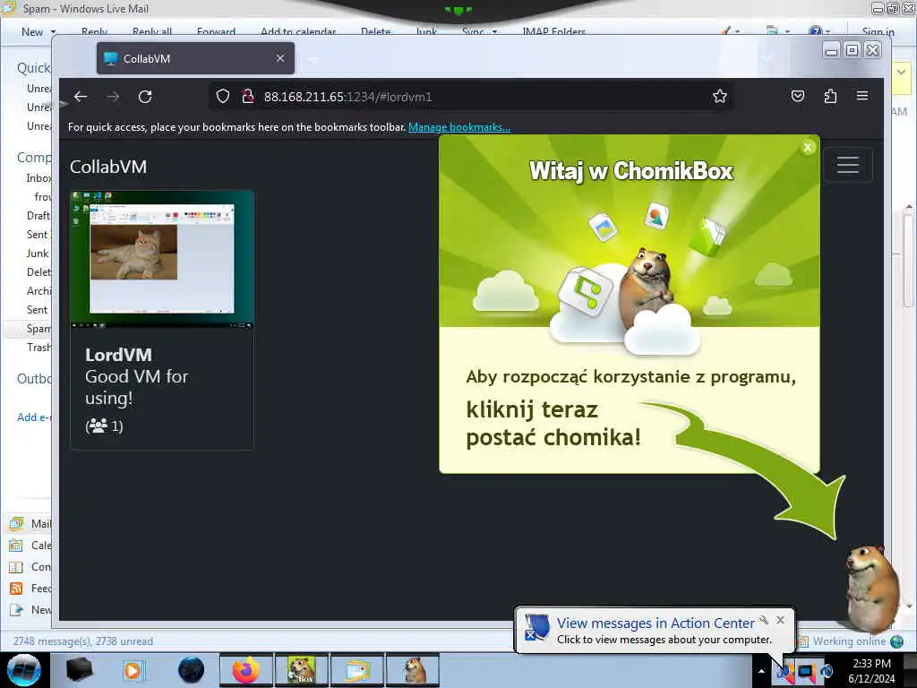Go back to the previous page in Firefox

81,97
